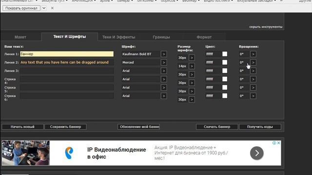This screenshot has height=175, width=312.
Task: Click the Начать новый button
Action: tap(22, 127)
